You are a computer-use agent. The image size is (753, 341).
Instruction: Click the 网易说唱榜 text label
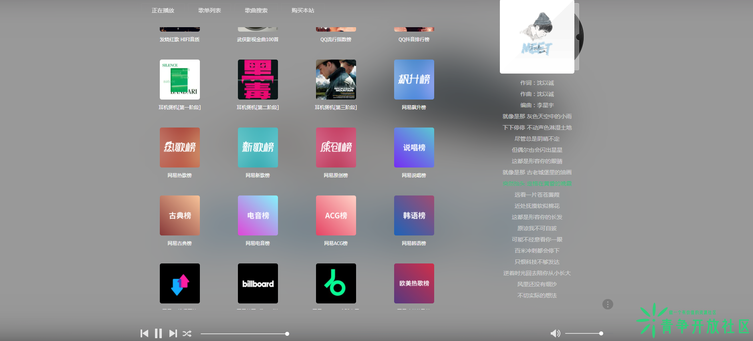pyautogui.click(x=414, y=175)
